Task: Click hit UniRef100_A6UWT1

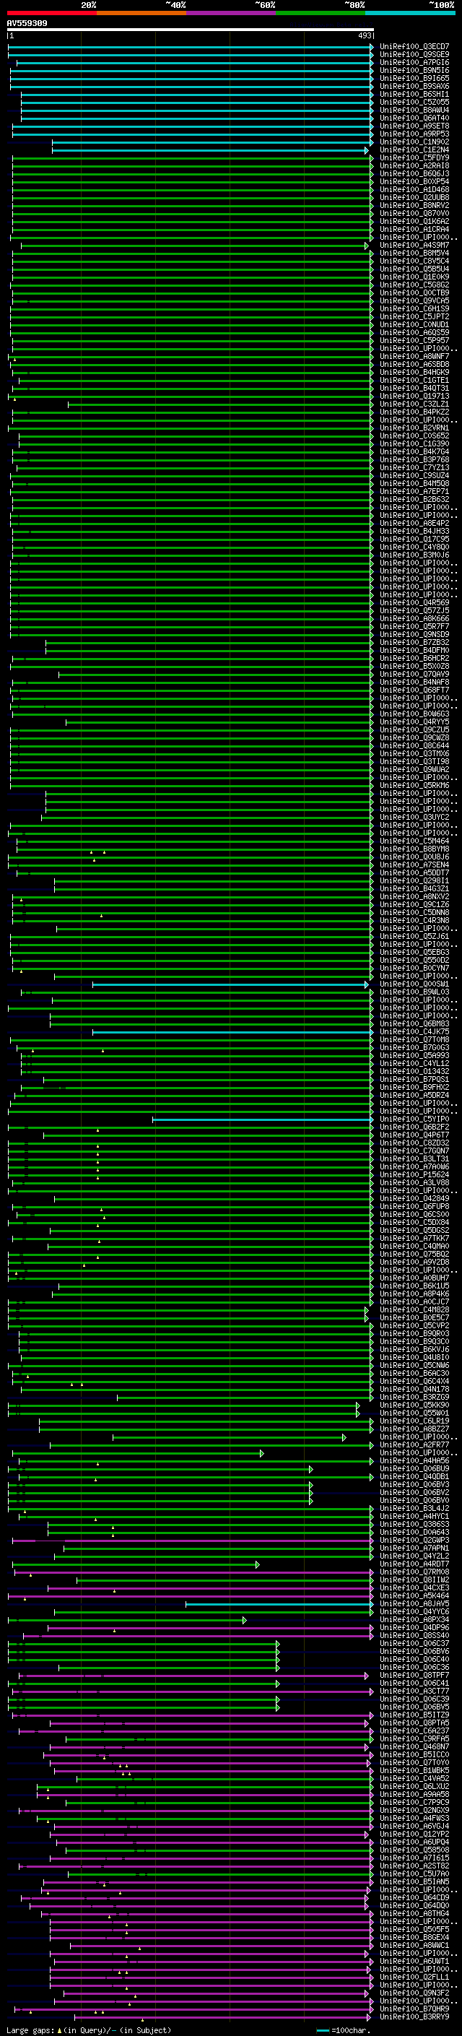Action: point(414,1962)
